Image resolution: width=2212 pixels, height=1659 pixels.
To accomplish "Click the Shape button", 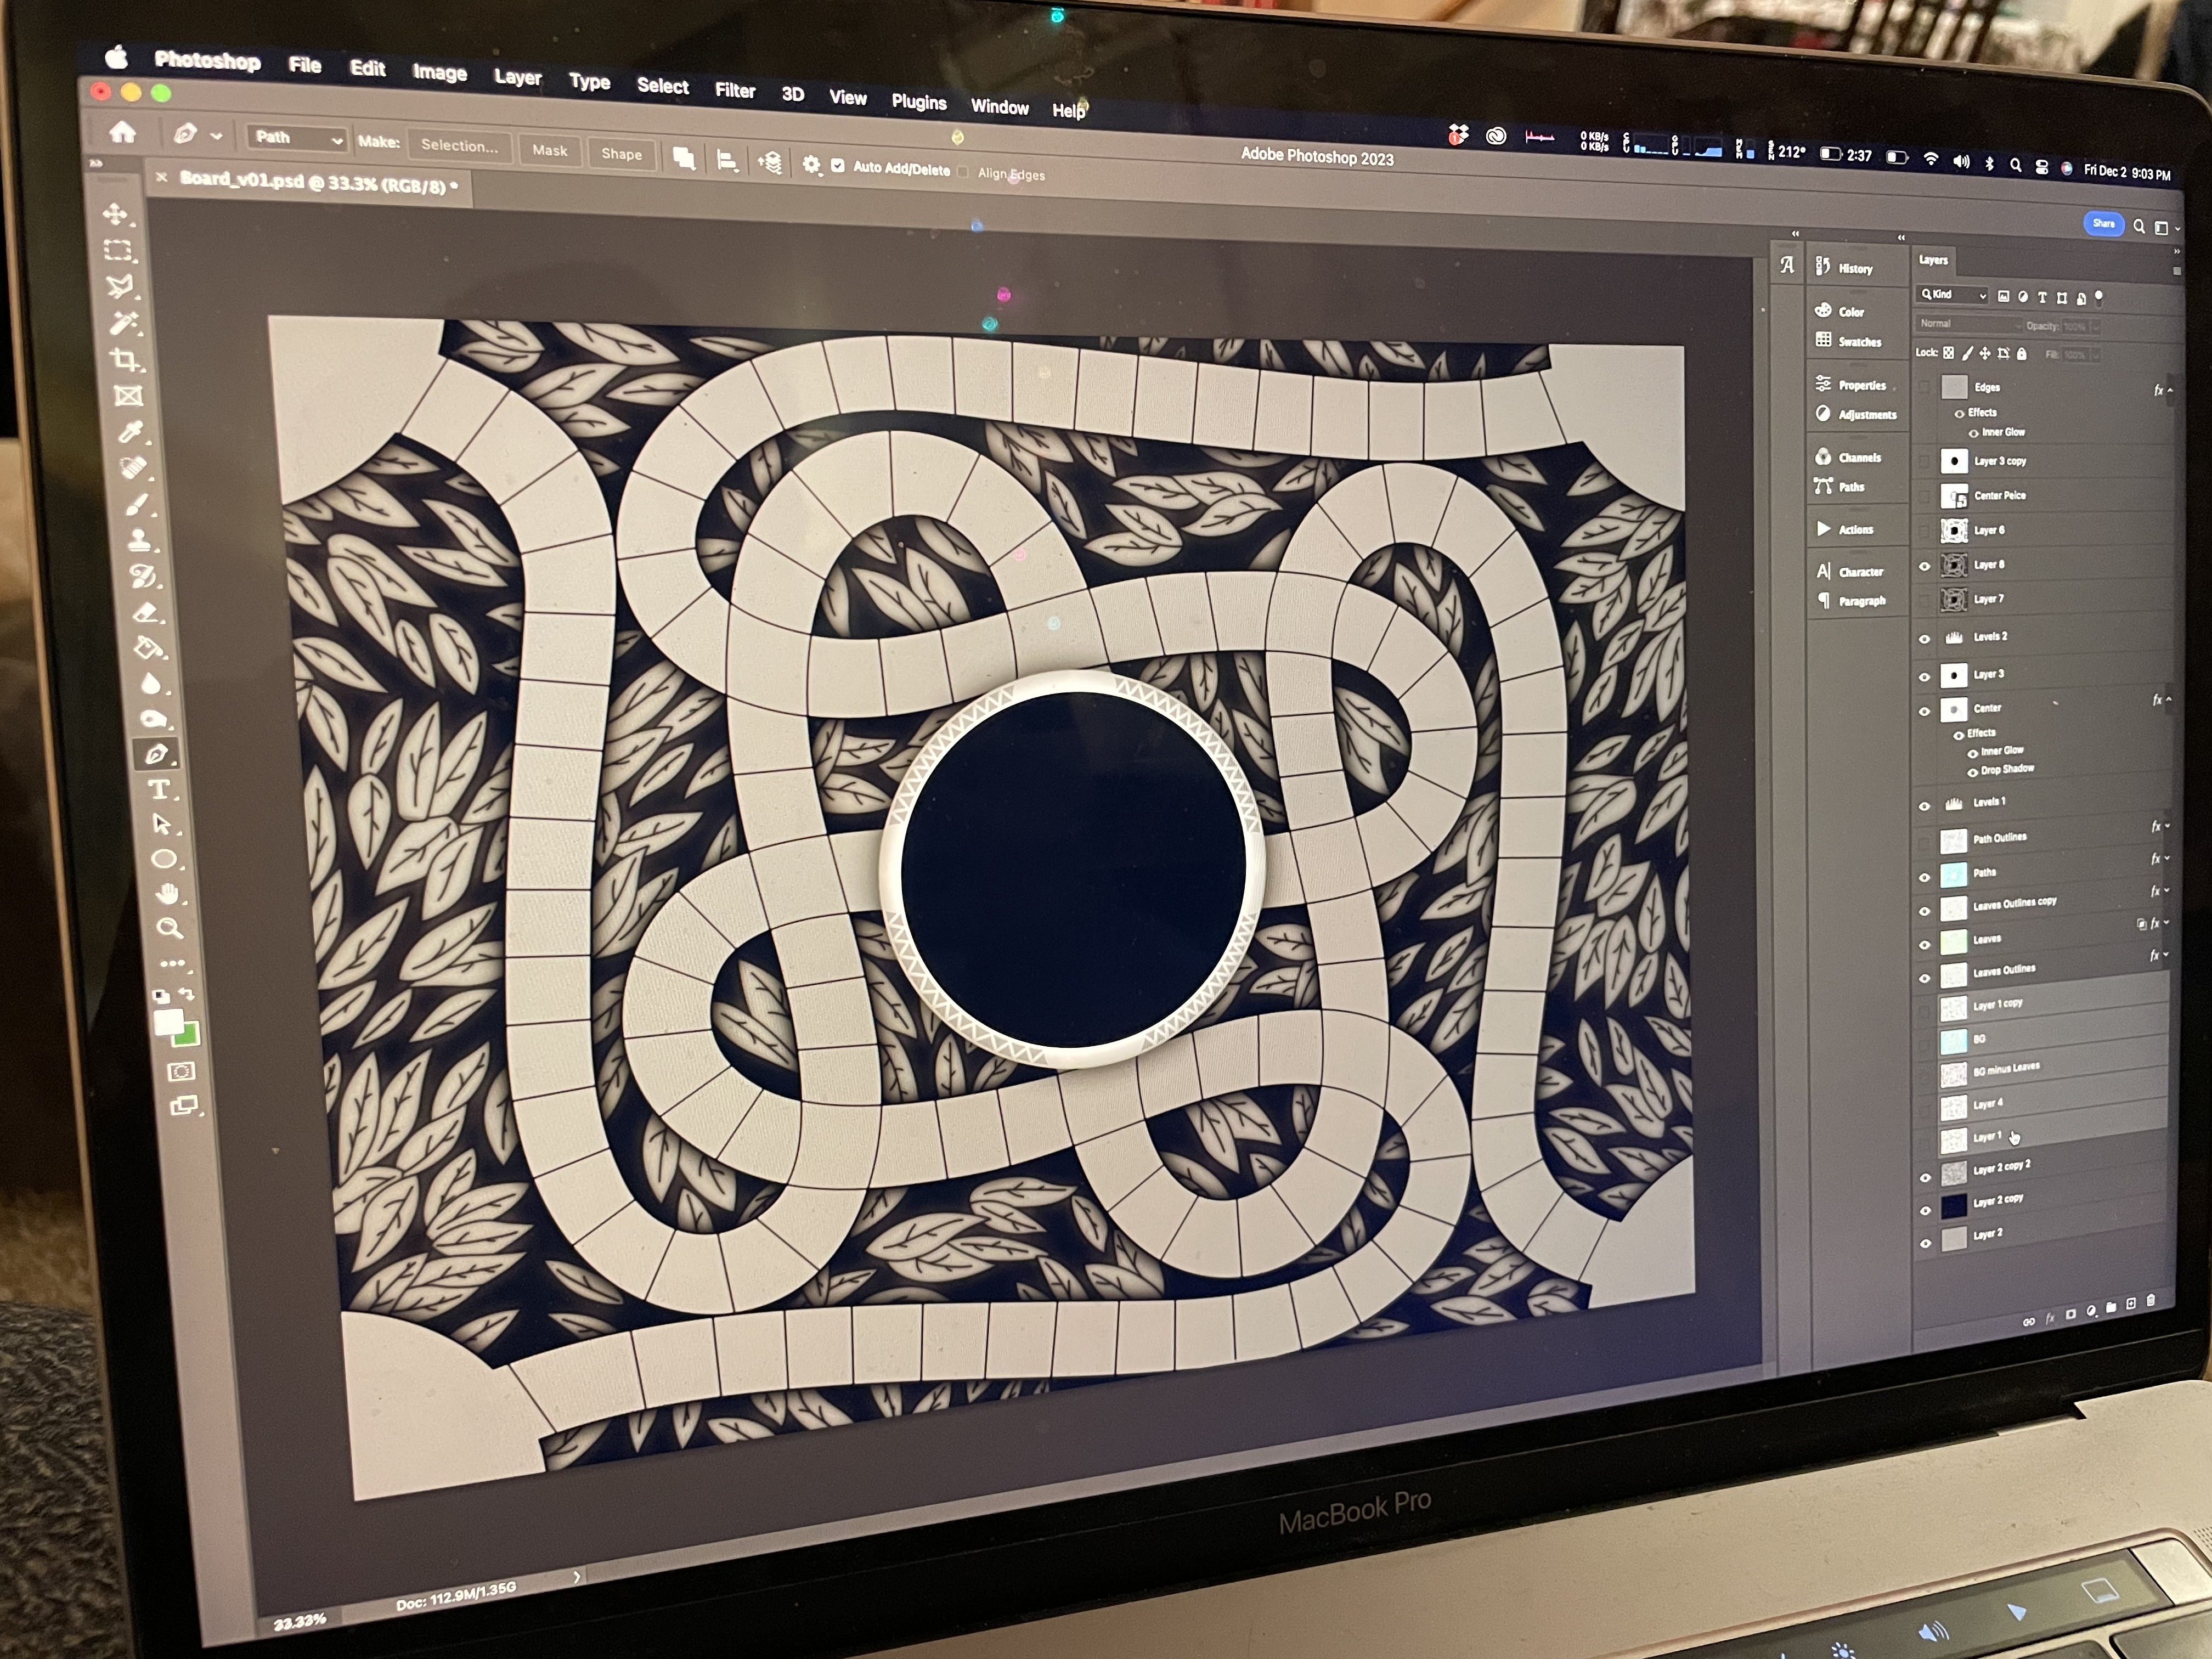I will coord(621,154).
